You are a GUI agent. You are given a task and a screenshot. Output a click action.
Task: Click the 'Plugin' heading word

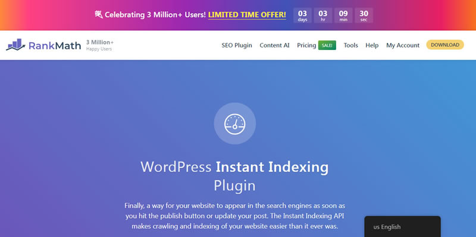click(234, 186)
